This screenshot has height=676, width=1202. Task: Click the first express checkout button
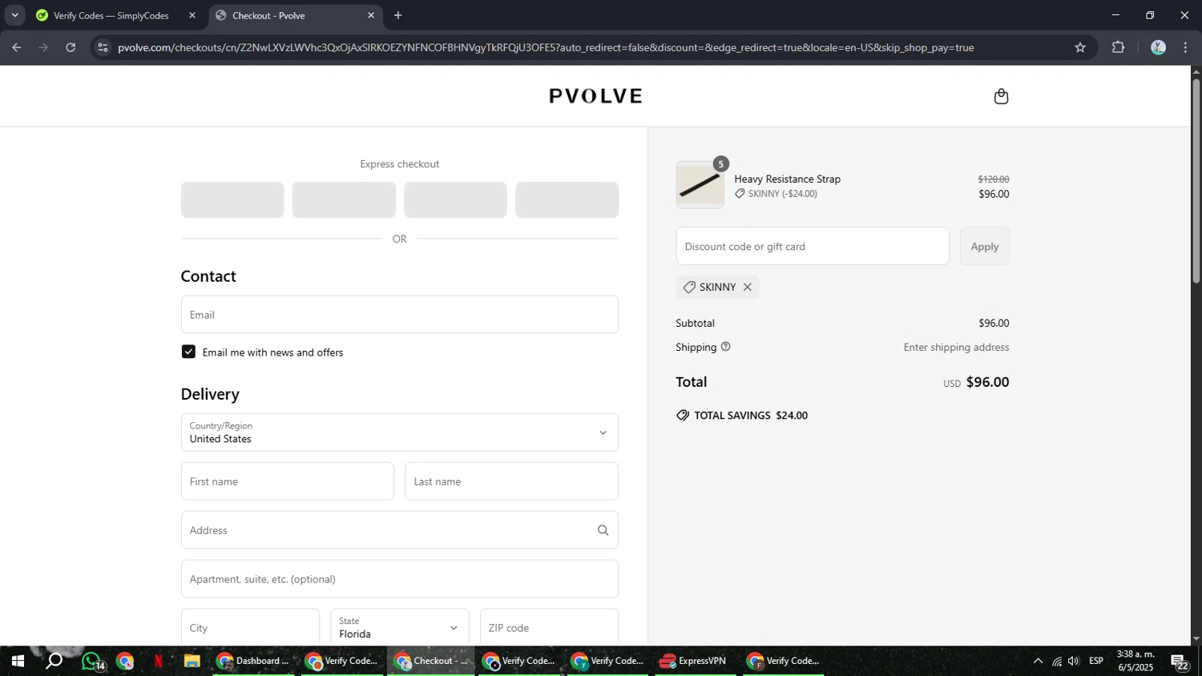232,199
